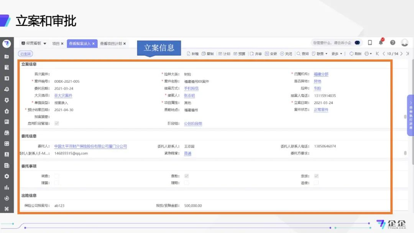Viewport: 414px width, 233px height.
Task: Click the user avatar icon
Action: click(404, 43)
